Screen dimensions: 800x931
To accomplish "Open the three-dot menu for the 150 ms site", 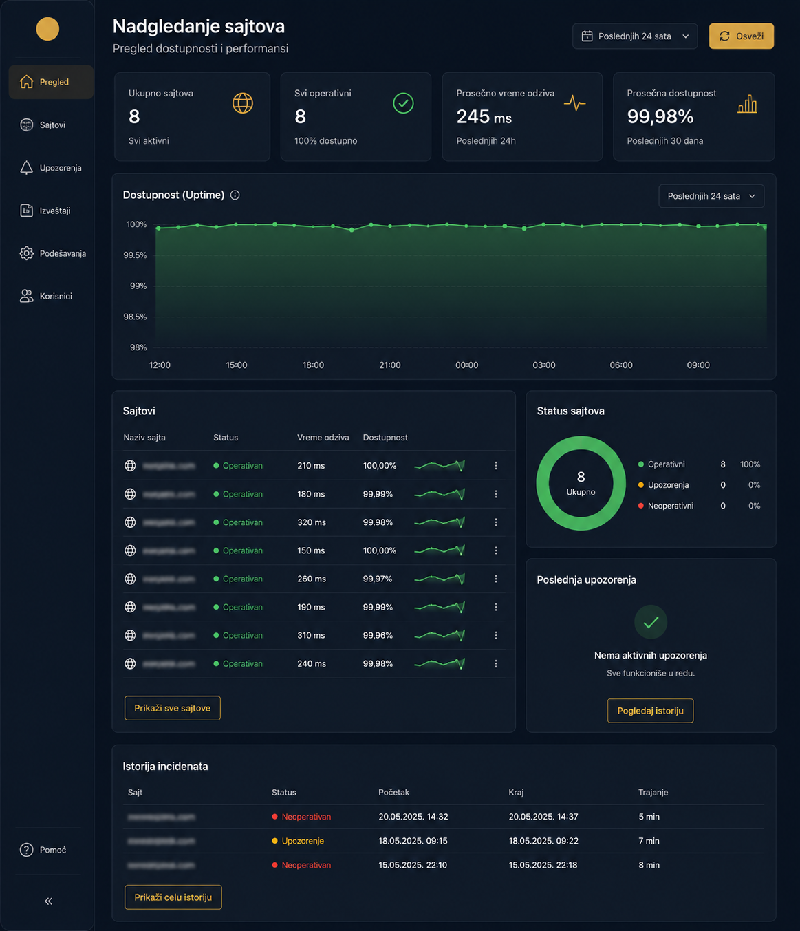I will click(x=496, y=550).
